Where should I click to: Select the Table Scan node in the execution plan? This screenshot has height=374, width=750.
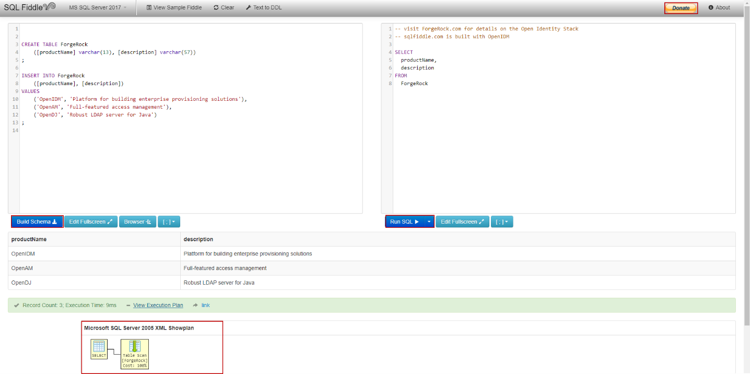(135, 353)
